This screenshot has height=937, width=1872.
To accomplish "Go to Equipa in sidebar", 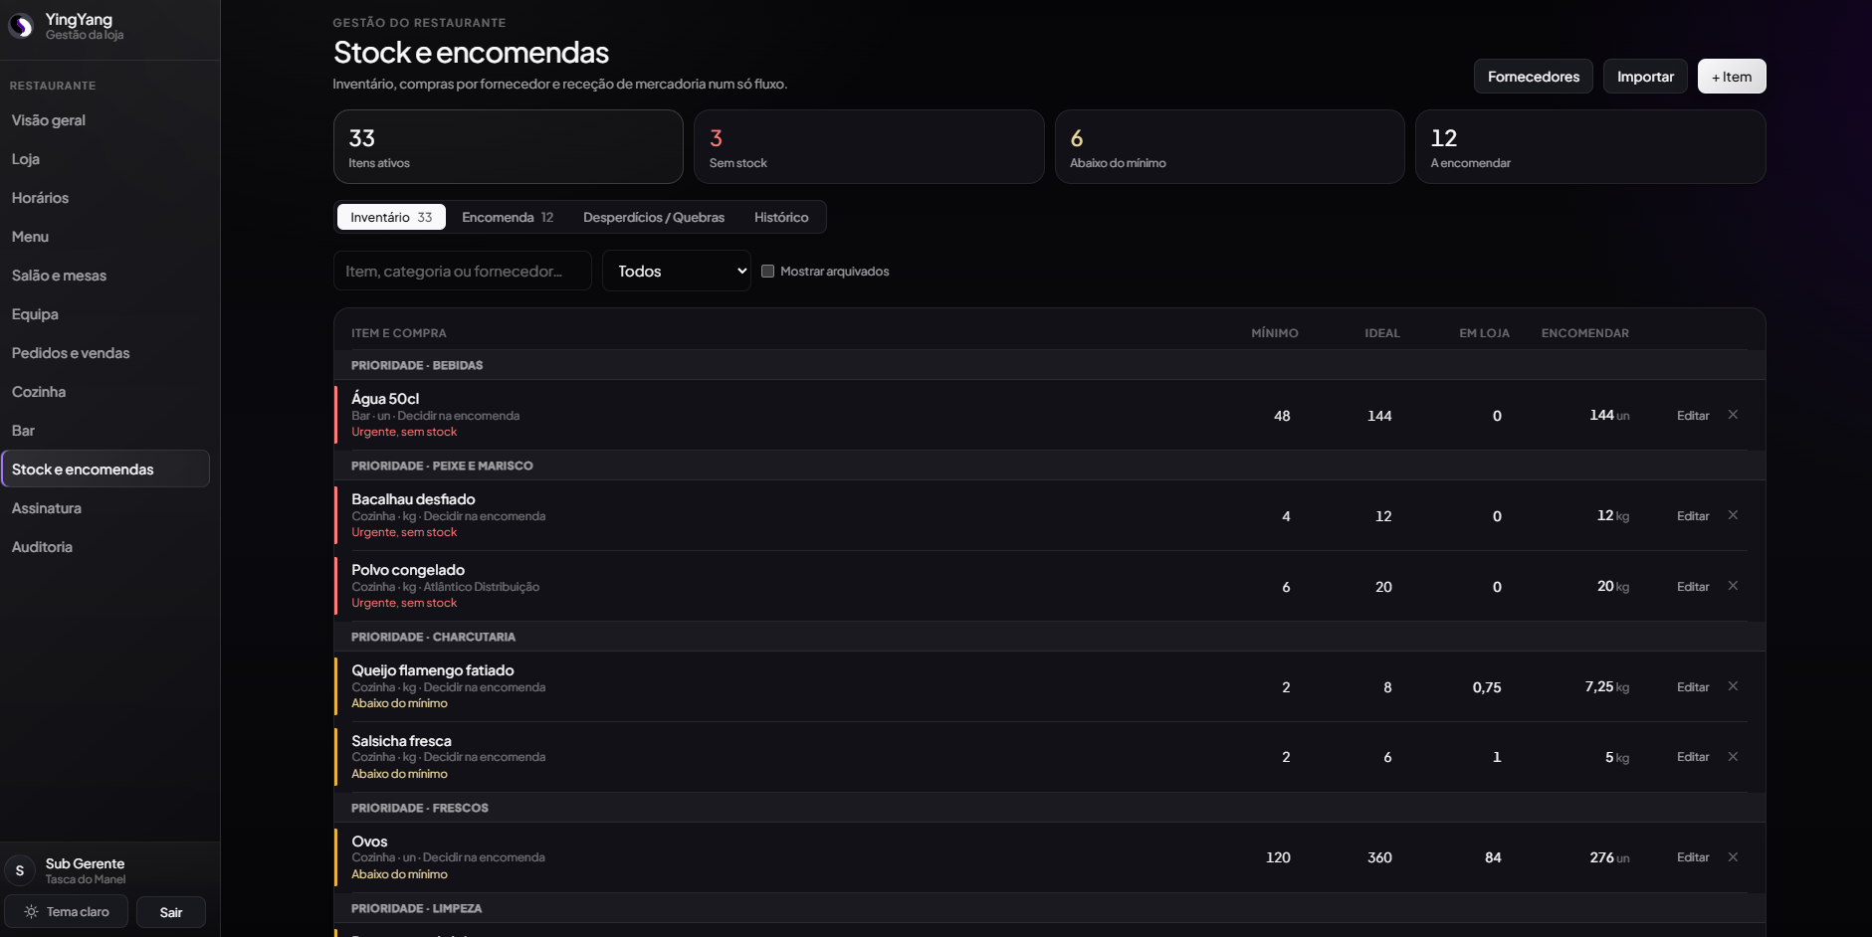I will pyautogui.click(x=105, y=314).
